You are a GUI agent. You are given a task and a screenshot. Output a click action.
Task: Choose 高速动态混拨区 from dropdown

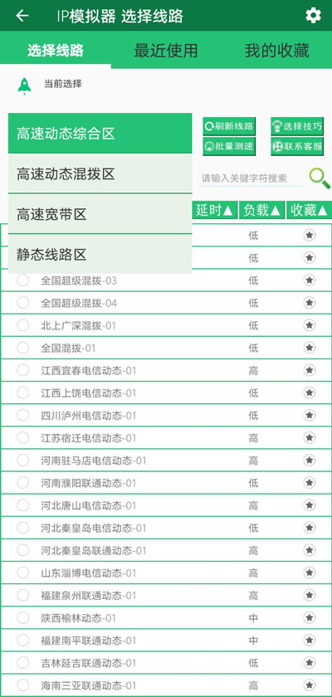(100, 173)
